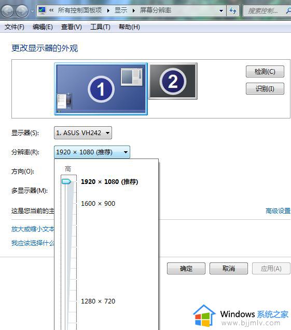Viewport: 291px width, 330px height.
Task: Click the magnifier search icon
Action: (x=288, y=10)
